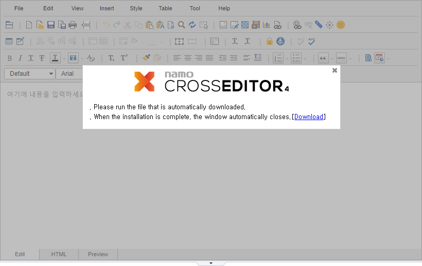Click the paste clipboard icon
Image resolution: width=422 pixels, height=266 pixels.
(149, 25)
